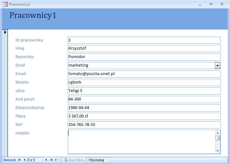
Task: Click the Miasto field containing Lębork
Action: [144, 82]
